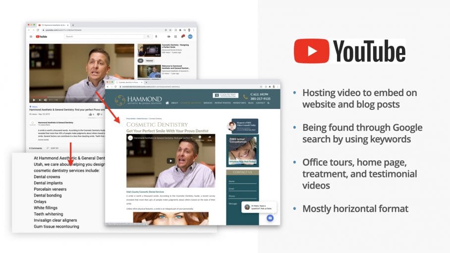This screenshot has height=253, width=450.
Task: Open PATIENT INFO on Hammond site
Action: click(x=239, y=102)
